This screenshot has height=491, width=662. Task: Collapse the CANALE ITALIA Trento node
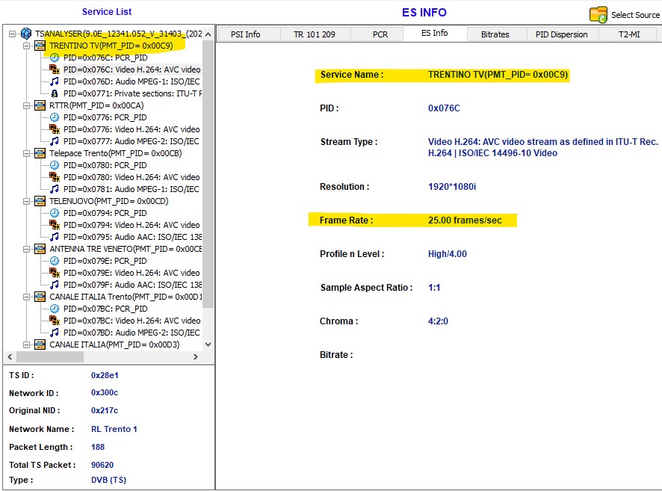click(x=27, y=297)
